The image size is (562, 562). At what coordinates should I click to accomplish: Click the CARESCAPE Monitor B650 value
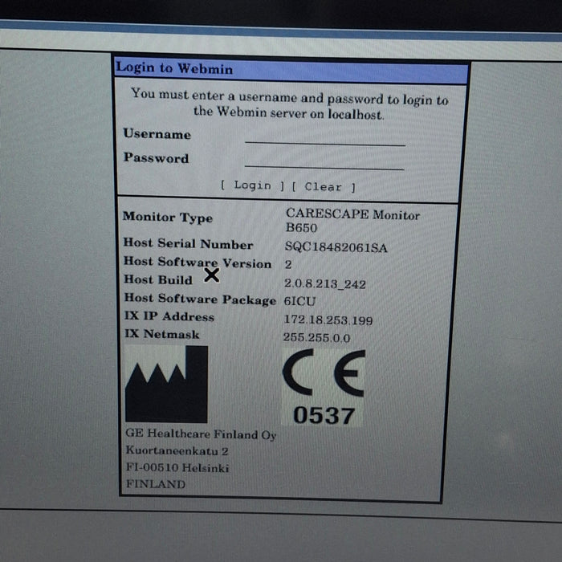pos(352,221)
